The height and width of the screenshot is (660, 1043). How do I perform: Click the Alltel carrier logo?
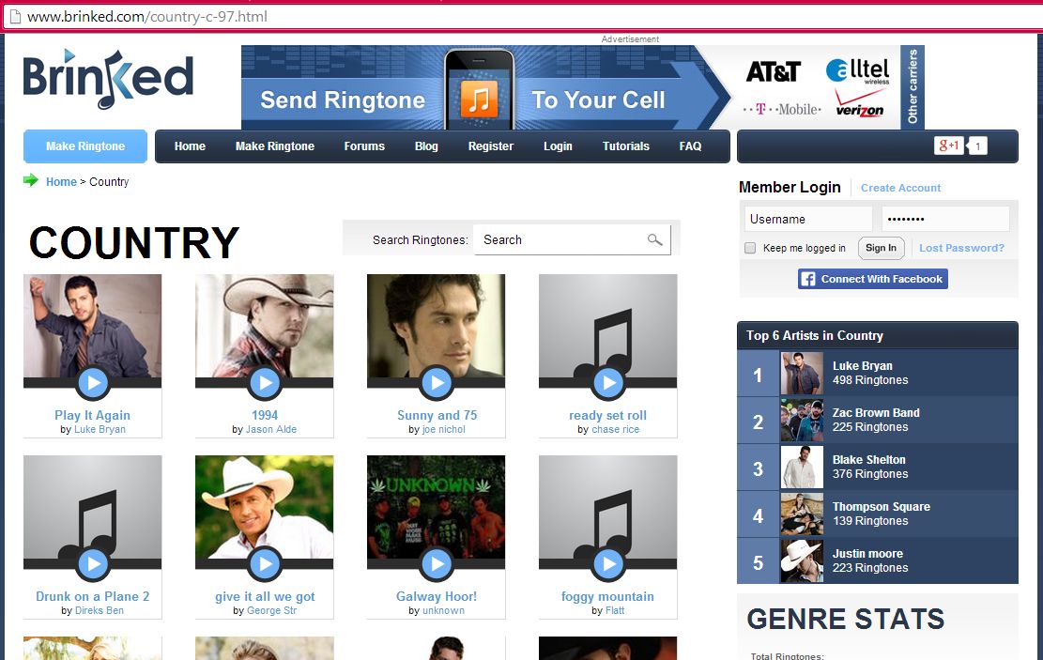857,70
